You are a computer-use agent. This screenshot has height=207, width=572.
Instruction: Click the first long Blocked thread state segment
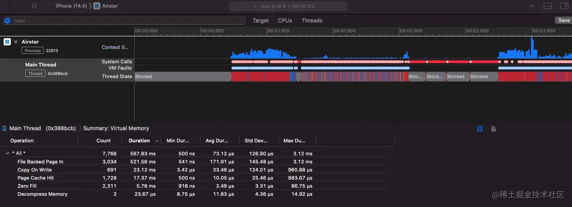coord(183,76)
